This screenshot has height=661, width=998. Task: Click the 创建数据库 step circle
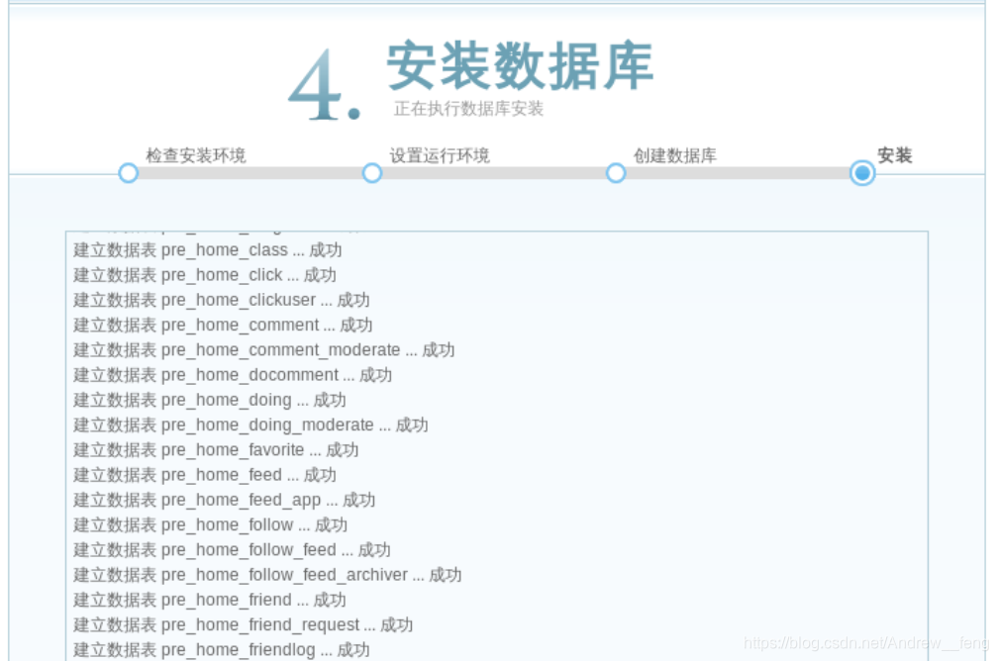click(x=616, y=173)
